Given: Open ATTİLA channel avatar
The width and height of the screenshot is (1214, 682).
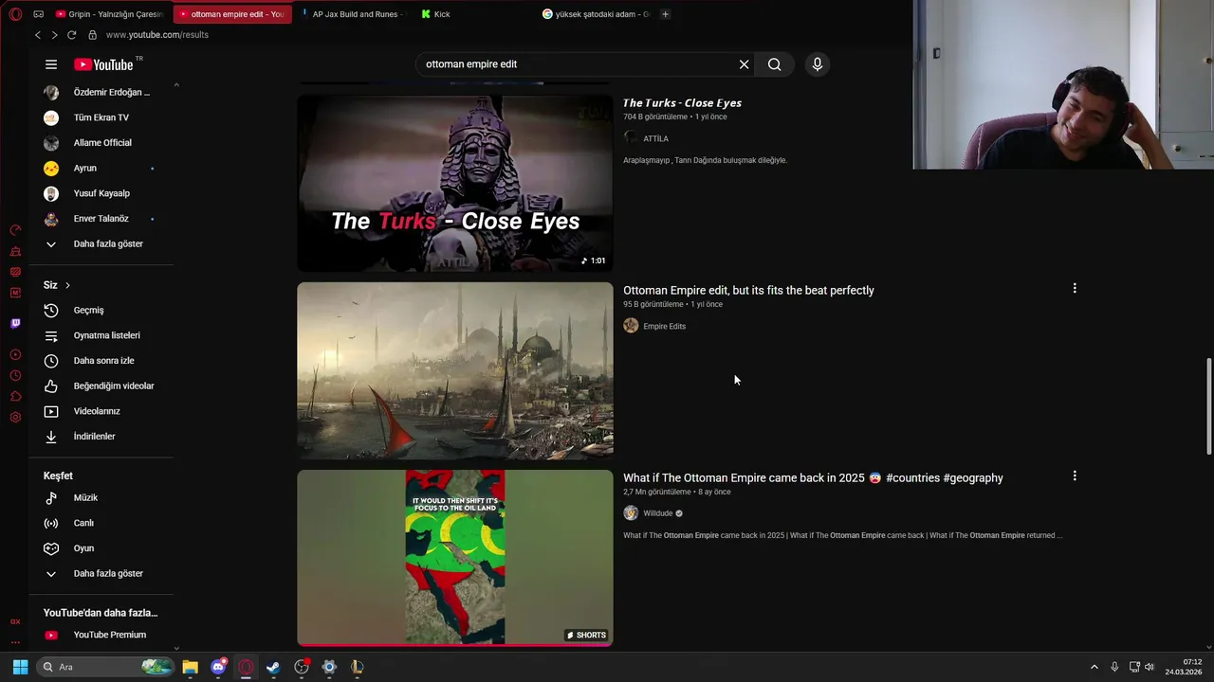Looking at the screenshot, I should (x=631, y=138).
